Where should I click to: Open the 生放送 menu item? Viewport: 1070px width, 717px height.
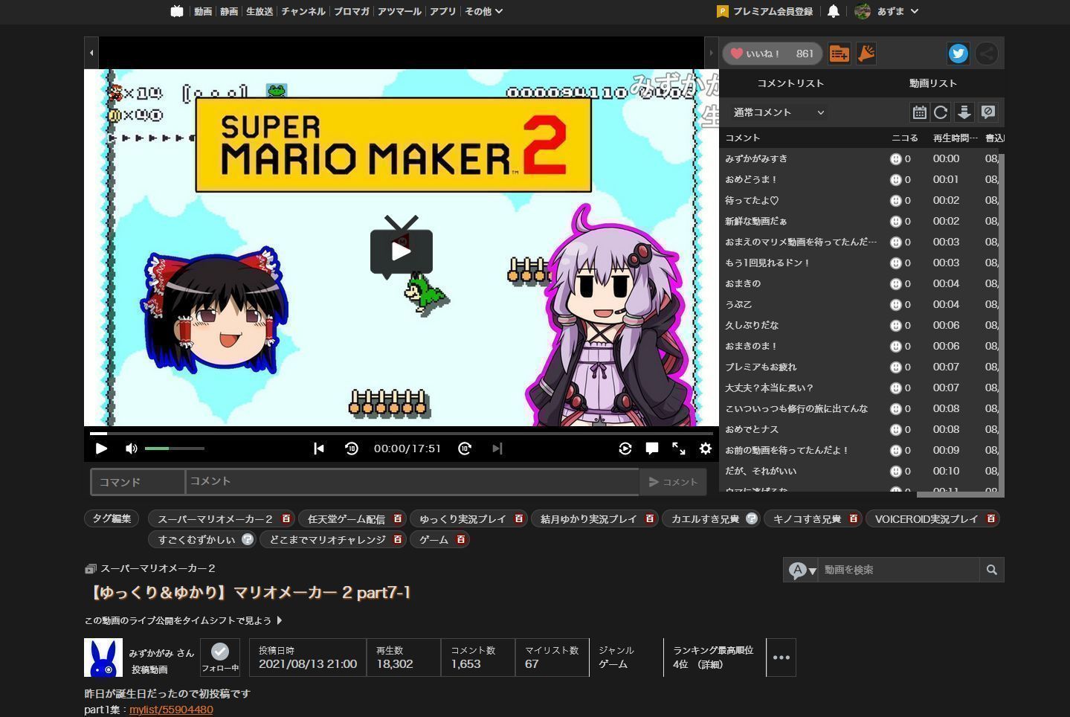point(260,11)
